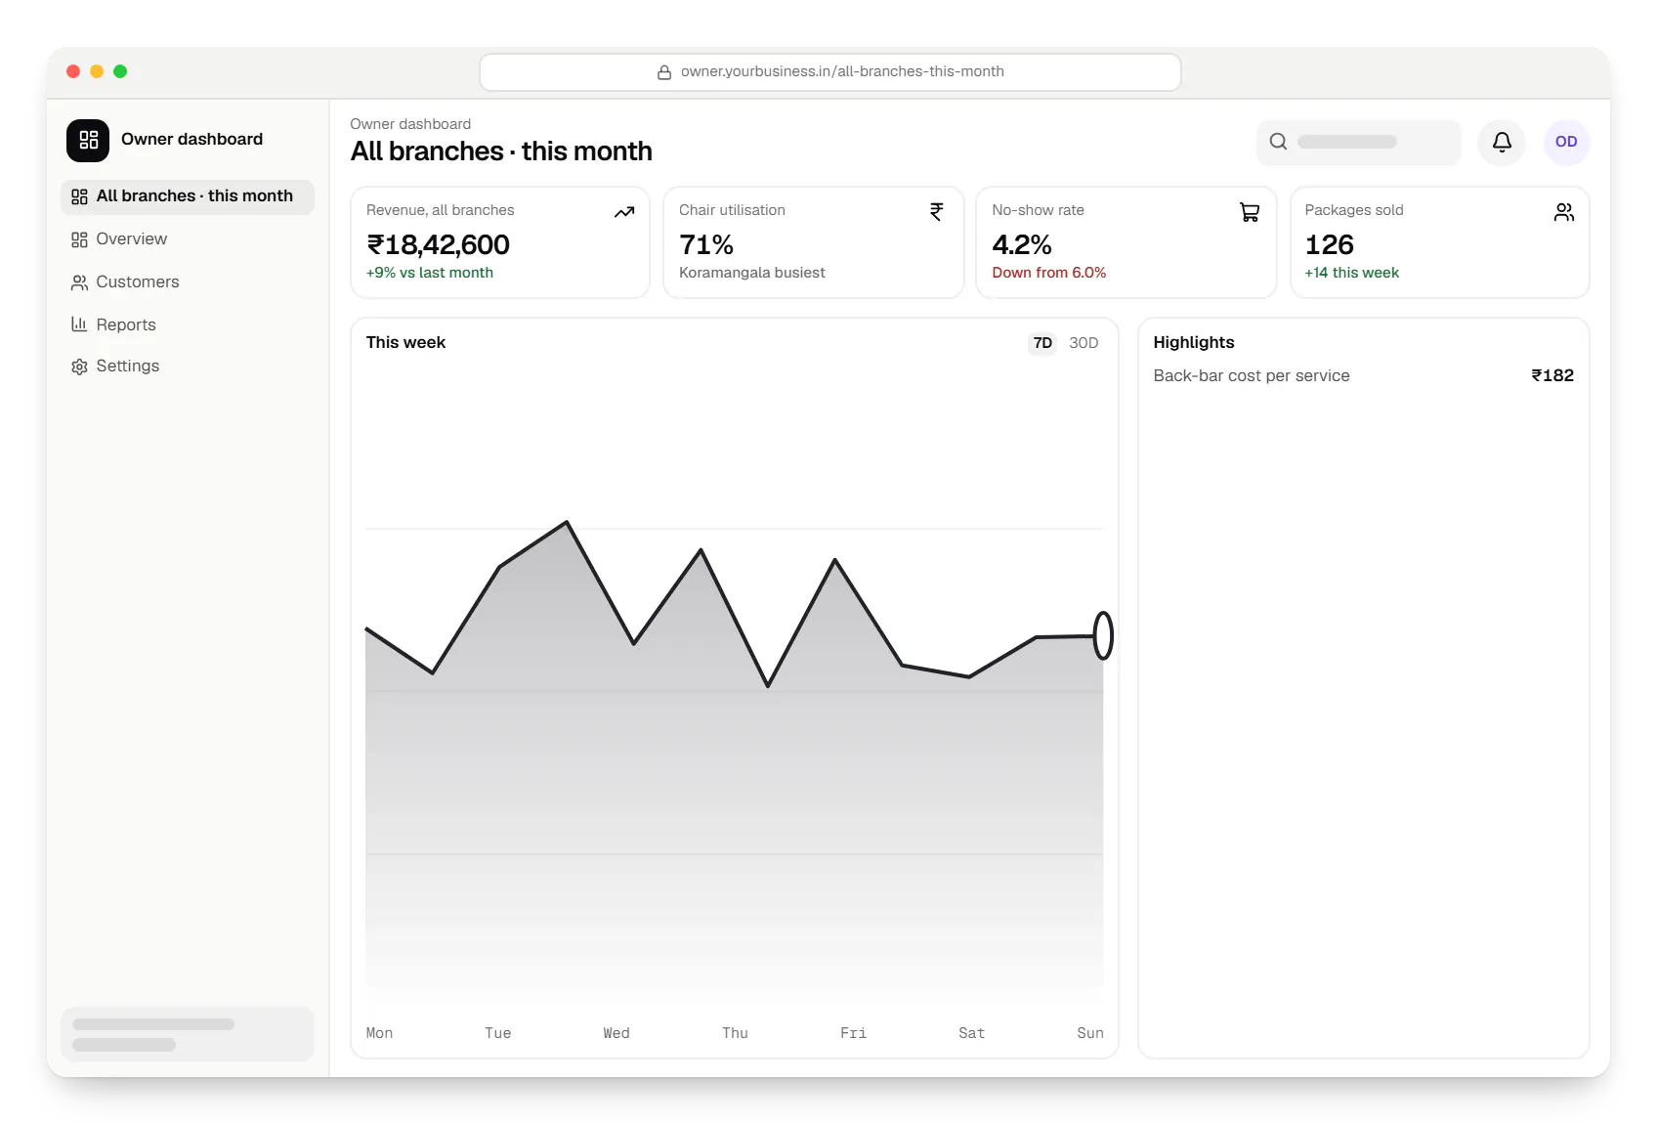Click the Koramangala busiest text
Screen dimensions: 1657x1124
pyautogui.click(x=752, y=273)
